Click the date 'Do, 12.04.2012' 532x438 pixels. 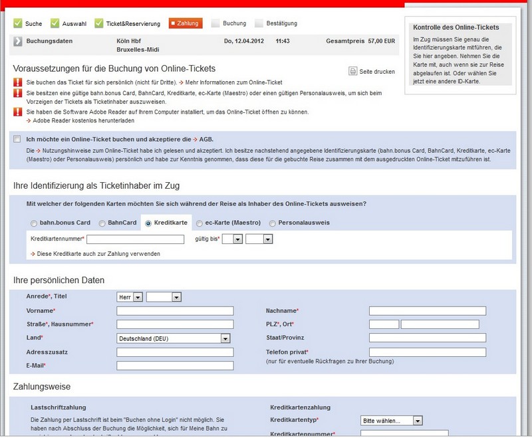click(x=244, y=41)
